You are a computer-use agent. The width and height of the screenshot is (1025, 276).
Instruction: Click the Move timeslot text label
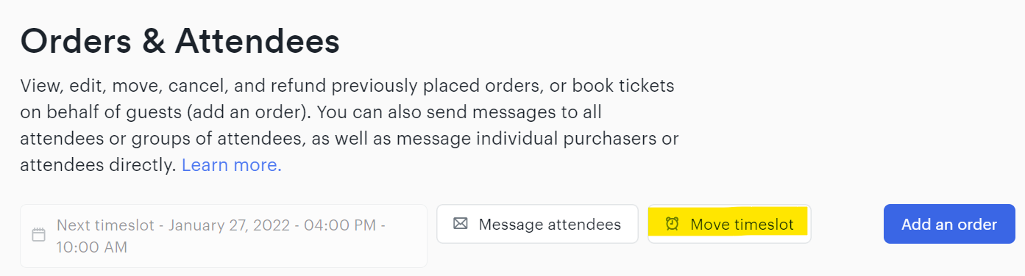[742, 224]
